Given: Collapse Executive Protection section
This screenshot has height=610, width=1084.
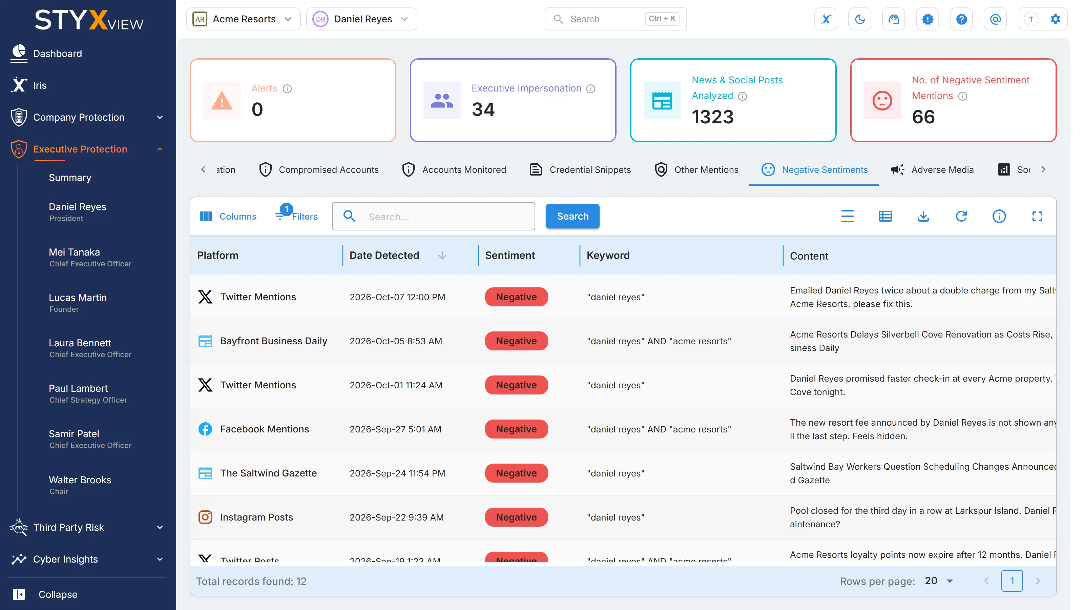Looking at the screenshot, I should 160,149.
